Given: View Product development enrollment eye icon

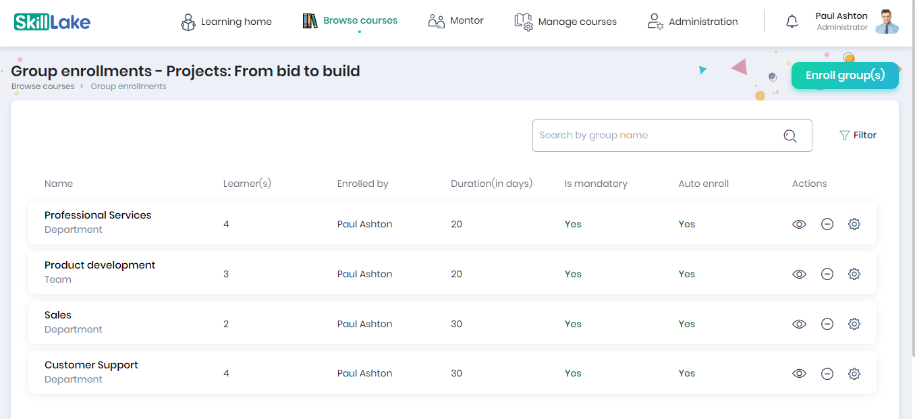Looking at the screenshot, I should click(800, 274).
